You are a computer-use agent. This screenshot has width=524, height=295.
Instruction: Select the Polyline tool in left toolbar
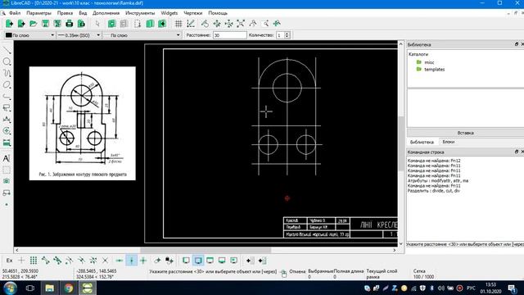click(x=7, y=97)
